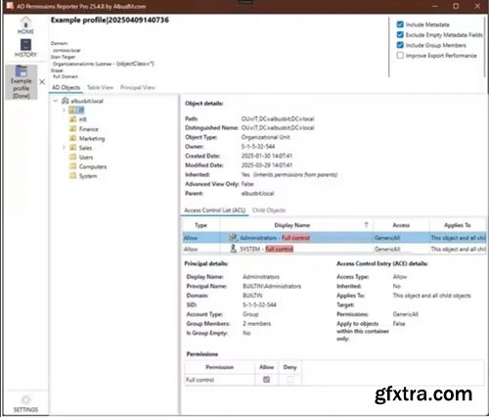The image size is (489, 417).
Task: Toggle Exclude Empty Metadata Fields checkbox
Action: click(x=400, y=35)
